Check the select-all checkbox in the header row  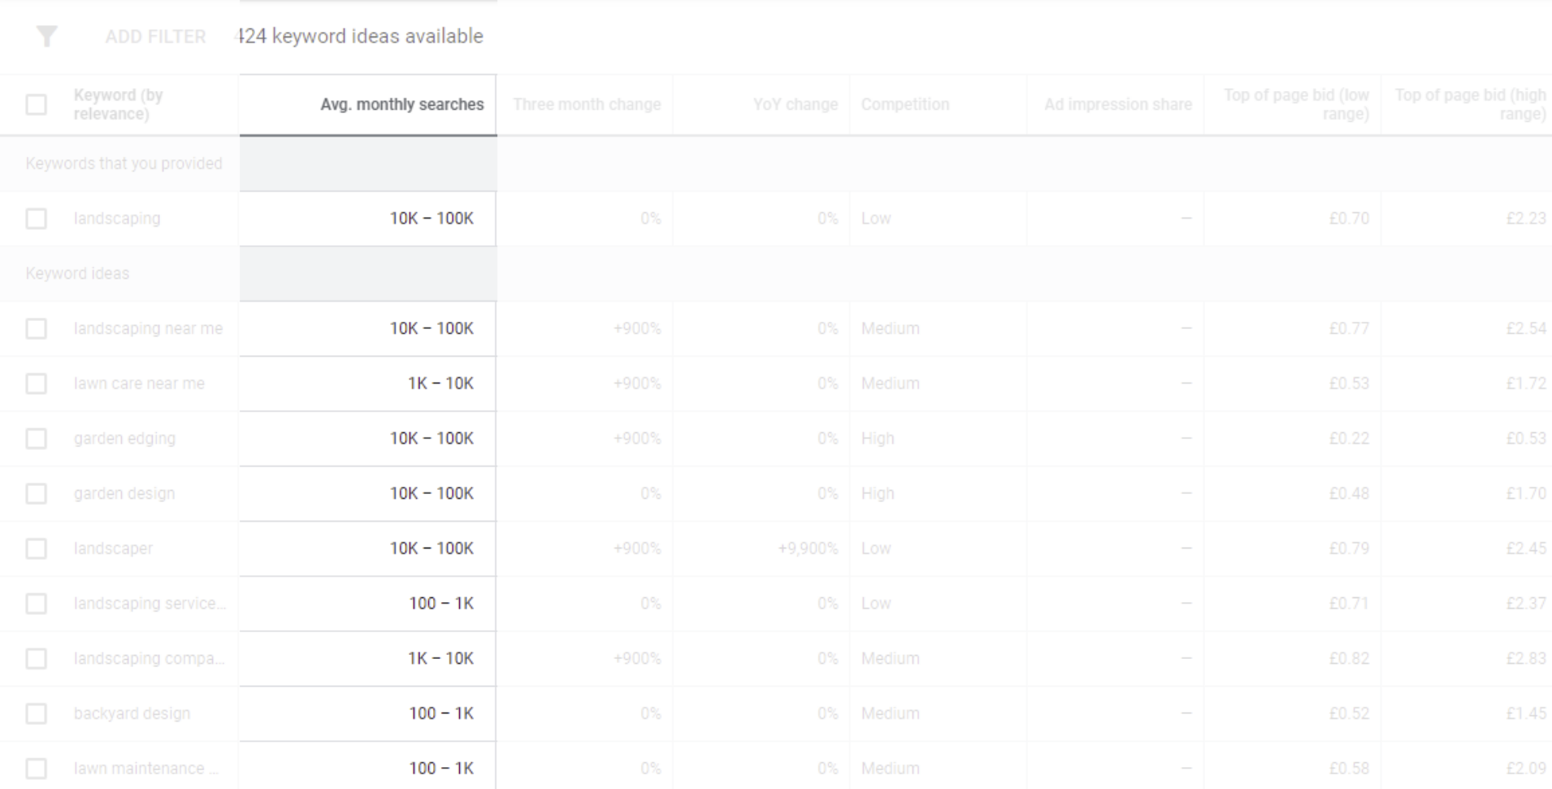click(x=36, y=104)
